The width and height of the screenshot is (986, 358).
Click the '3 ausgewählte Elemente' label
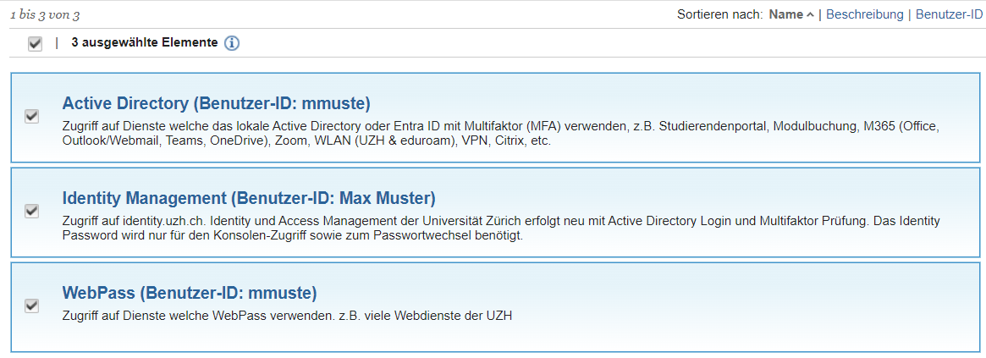click(x=144, y=43)
